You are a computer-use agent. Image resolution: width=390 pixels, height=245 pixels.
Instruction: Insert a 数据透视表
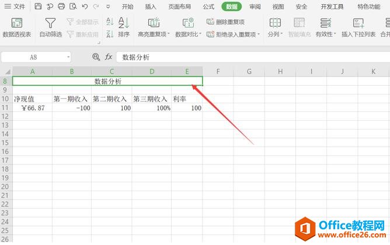pyautogui.click(x=17, y=28)
